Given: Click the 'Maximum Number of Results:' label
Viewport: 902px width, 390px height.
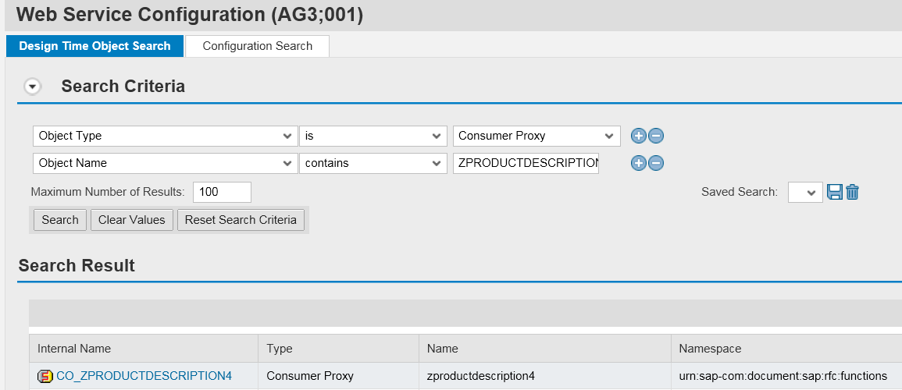Looking at the screenshot, I should pyautogui.click(x=108, y=193).
